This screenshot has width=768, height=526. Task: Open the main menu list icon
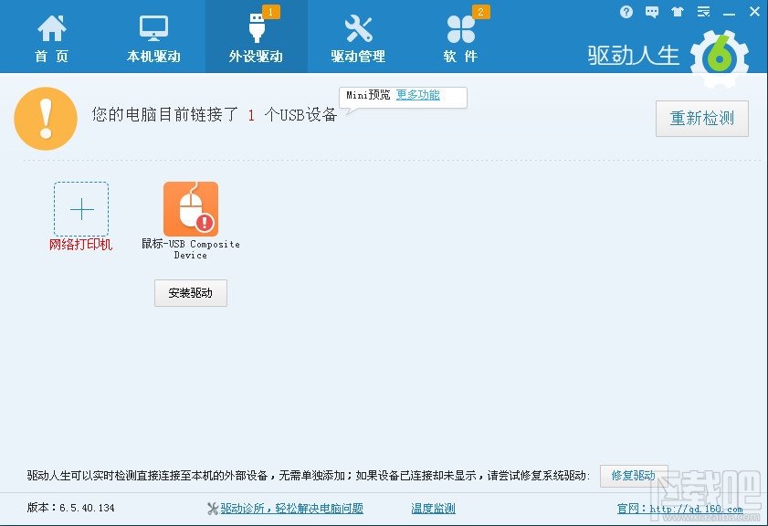tap(701, 11)
